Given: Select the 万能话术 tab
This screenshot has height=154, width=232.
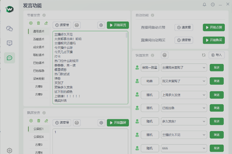Looking at the screenshot, I should click(39, 39).
